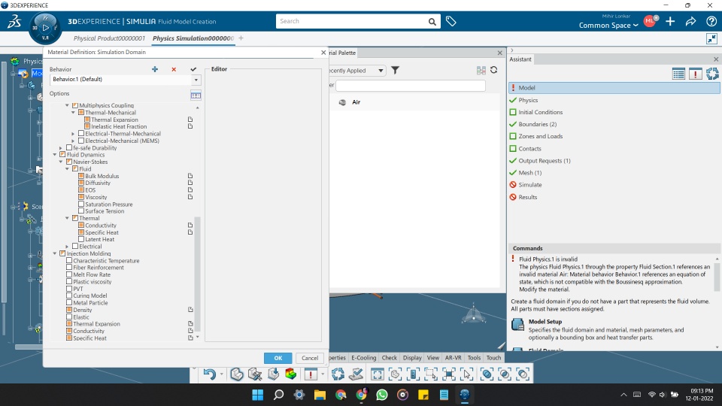Click the Update circular arrows toolbar icon
Image resolution: width=722 pixels, height=406 pixels.
(338, 374)
